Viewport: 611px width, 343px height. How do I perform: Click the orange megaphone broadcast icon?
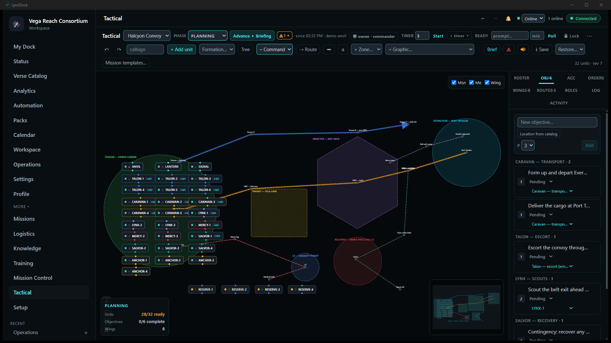pyautogui.click(x=523, y=50)
